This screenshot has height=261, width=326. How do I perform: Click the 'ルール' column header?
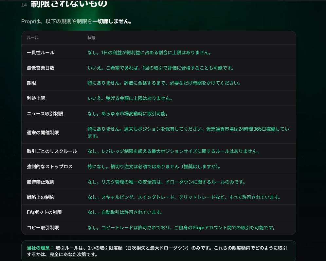[33, 38]
